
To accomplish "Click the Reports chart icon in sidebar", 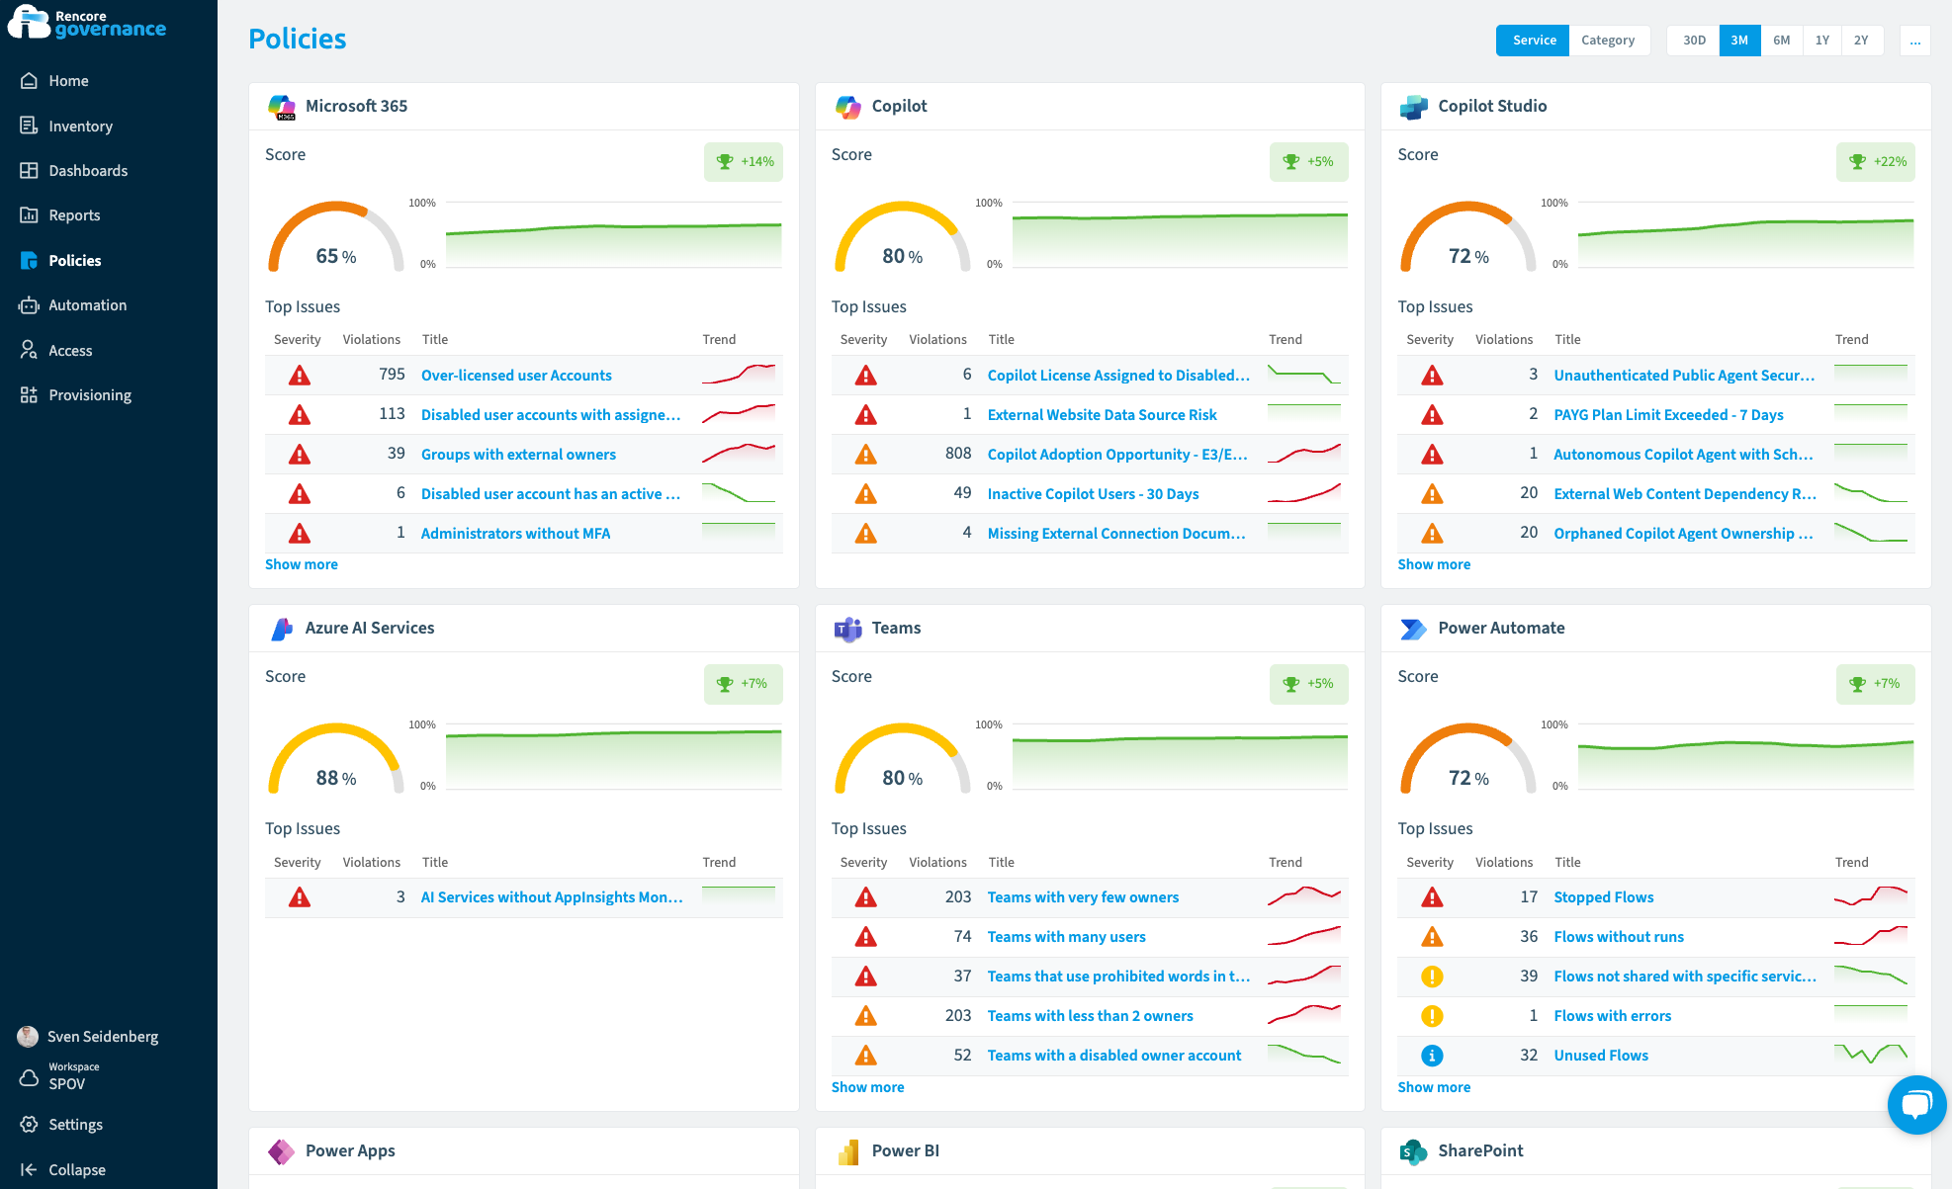I will 30,214.
